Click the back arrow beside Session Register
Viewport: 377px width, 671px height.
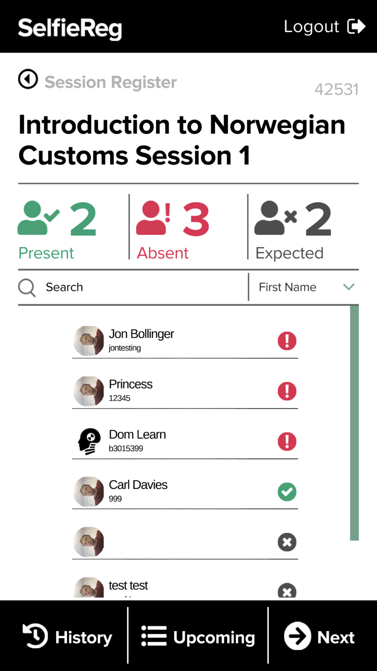pos(28,79)
